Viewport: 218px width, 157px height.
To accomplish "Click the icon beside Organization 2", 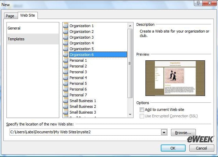I will click(66, 32).
